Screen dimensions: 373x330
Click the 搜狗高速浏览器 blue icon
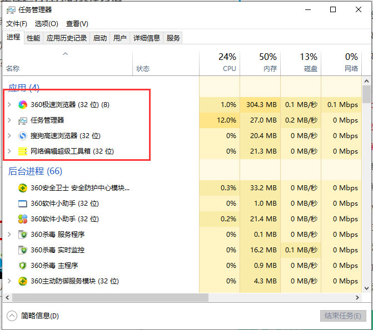point(23,136)
